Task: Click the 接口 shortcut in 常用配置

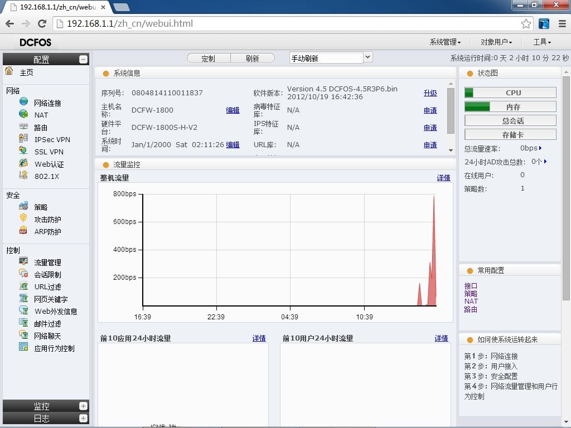Action: (471, 286)
